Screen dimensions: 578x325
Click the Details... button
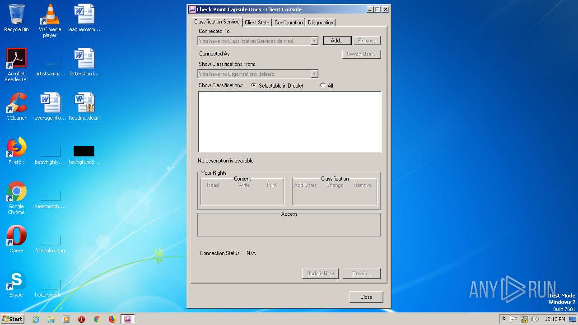coord(361,274)
